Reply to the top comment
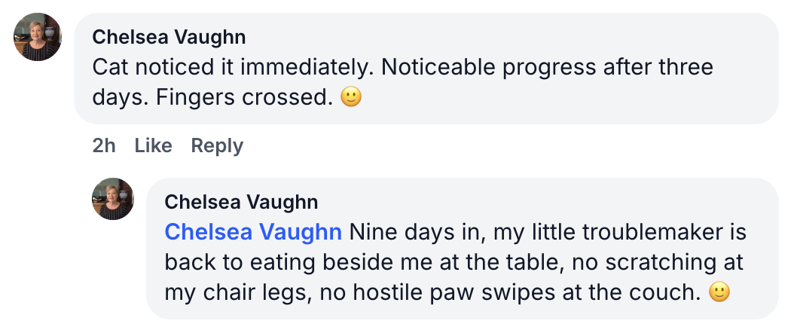Viewport: 794px width, 327px height. (x=217, y=145)
